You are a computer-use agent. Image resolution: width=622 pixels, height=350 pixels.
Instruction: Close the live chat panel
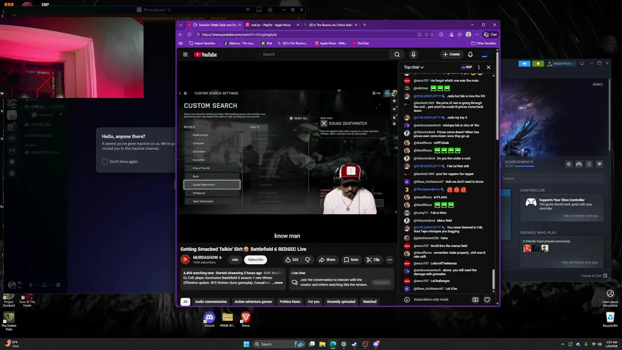tap(488, 67)
